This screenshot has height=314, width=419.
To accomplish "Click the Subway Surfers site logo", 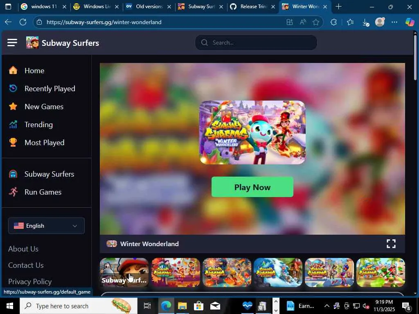I will 63,43.
